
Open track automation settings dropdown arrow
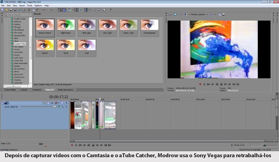[59, 103]
